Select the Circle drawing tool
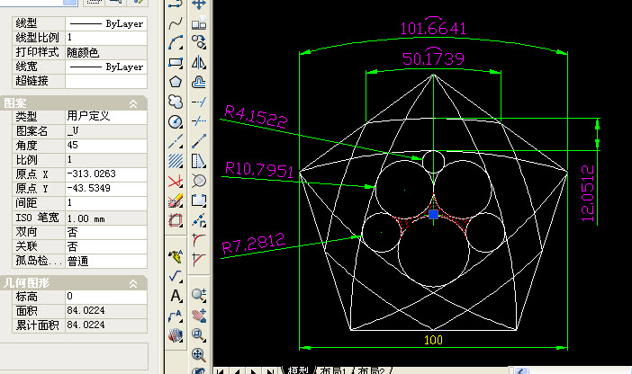The width and height of the screenshot is (632, 374). pos(176,121)
